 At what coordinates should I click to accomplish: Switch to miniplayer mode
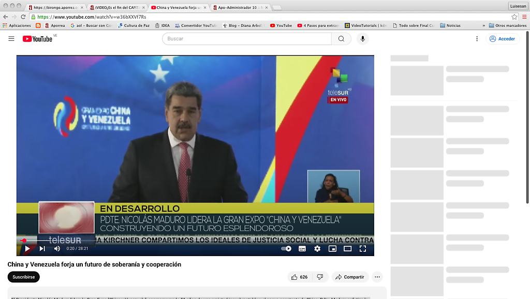coord(332,249)
